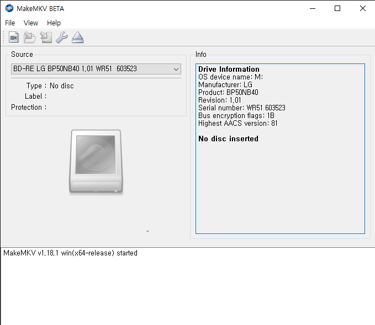375x325 pixels.
Task: Open the View menu
Action: pos(31,23)
